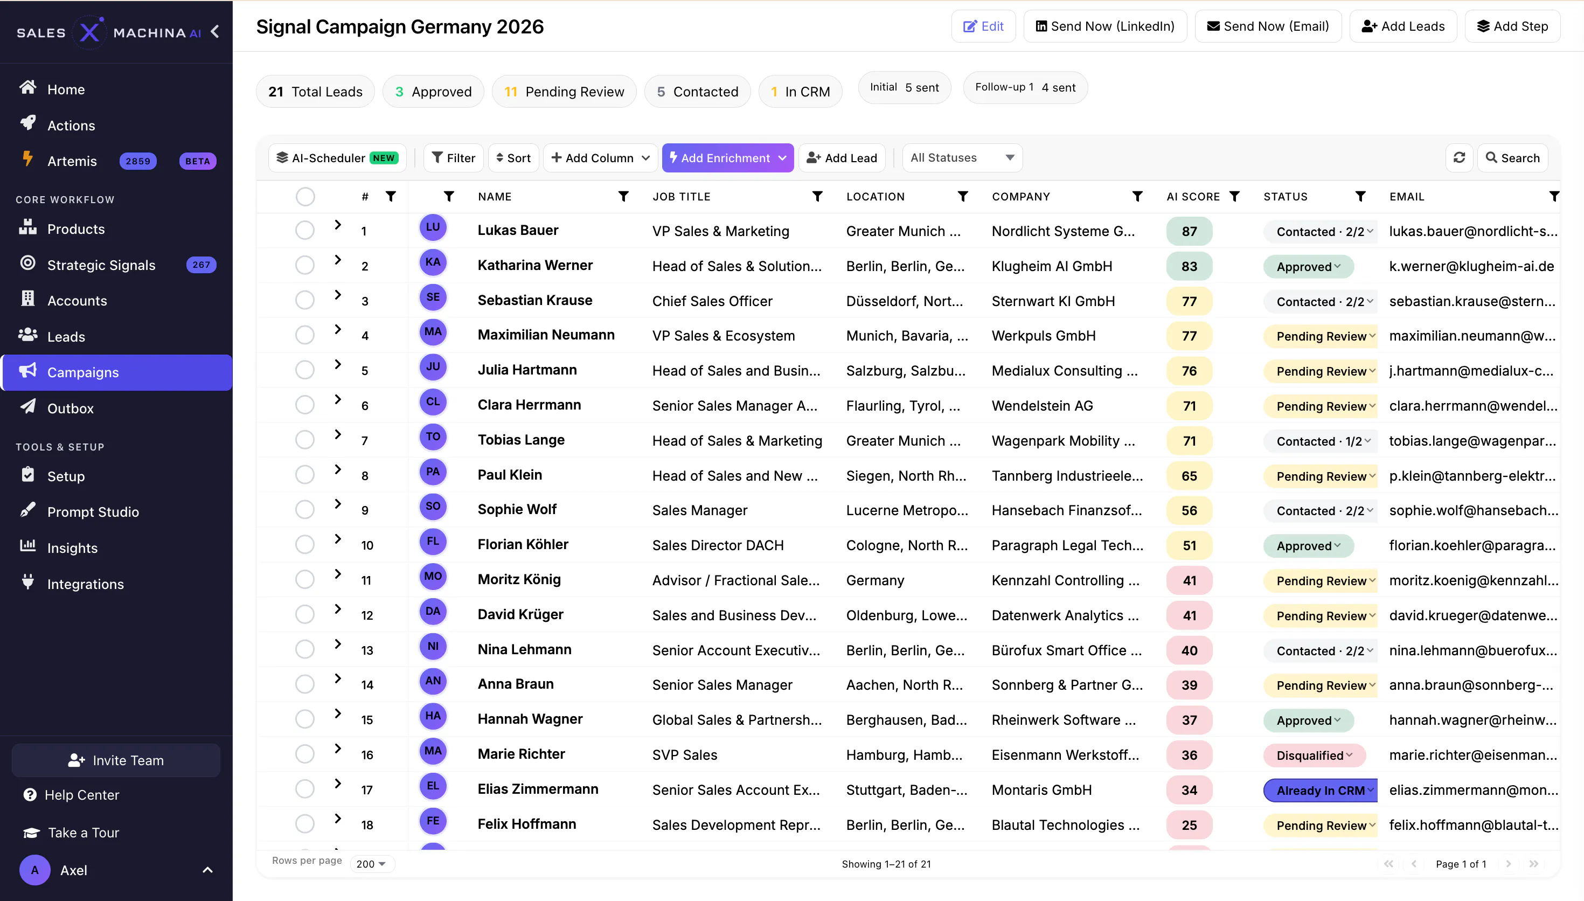The height and width of the screenshot is (901, 1584).
Task: Click the AI score 87 badge for Lukas Bauer
Action: point(1190,231)
